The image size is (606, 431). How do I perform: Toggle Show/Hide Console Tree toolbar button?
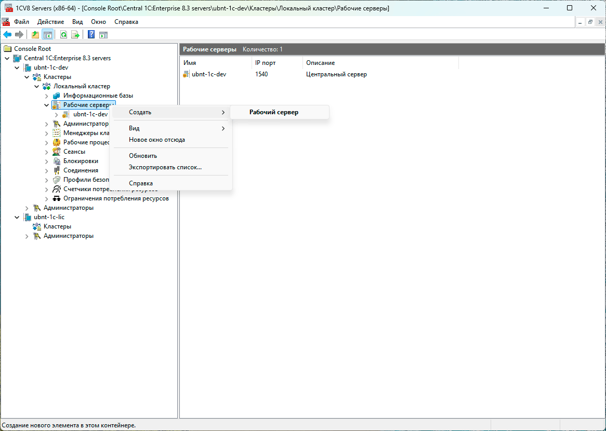(x=47, y=35)
